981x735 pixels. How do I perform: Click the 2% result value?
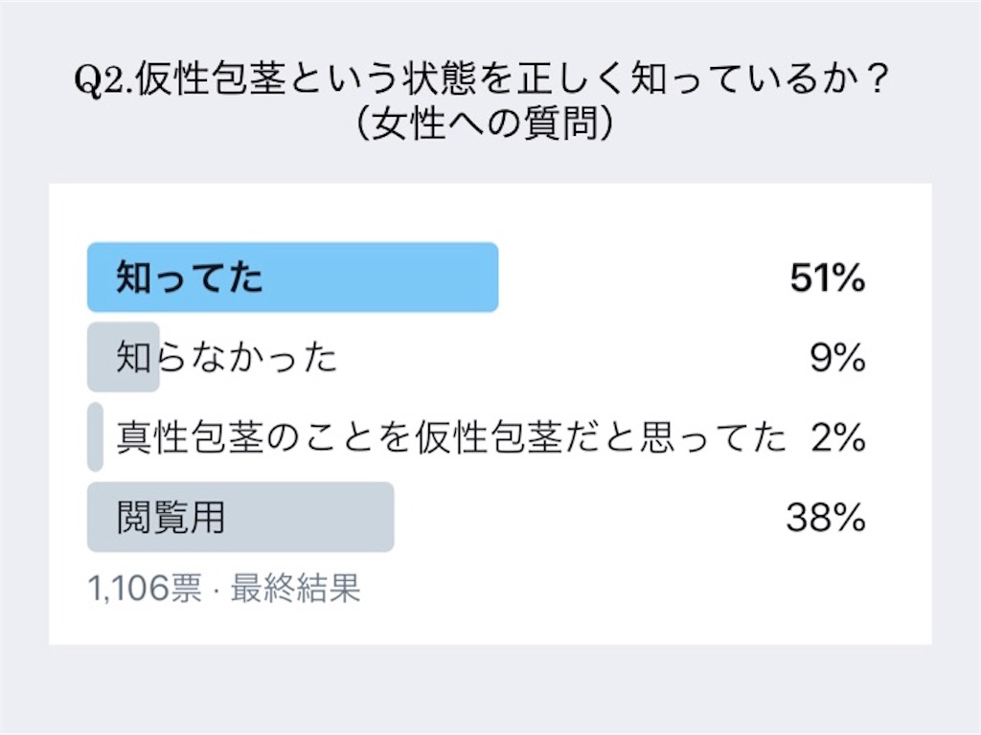pos(838,436)
